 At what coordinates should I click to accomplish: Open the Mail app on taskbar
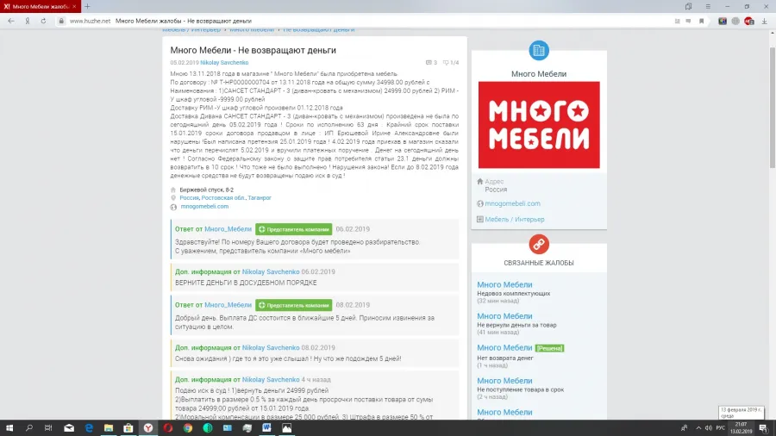(x=69, y=427)
